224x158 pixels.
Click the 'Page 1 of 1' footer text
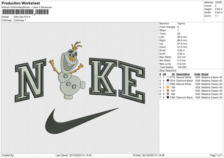(x=216, y=155)
